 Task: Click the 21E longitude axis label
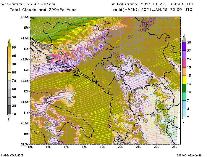tap(138, 147)
